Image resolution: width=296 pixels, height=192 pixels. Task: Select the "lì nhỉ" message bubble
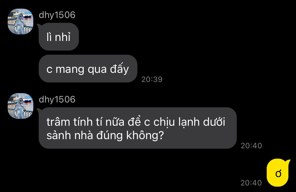pyautogui.click(x=58, y=37)
